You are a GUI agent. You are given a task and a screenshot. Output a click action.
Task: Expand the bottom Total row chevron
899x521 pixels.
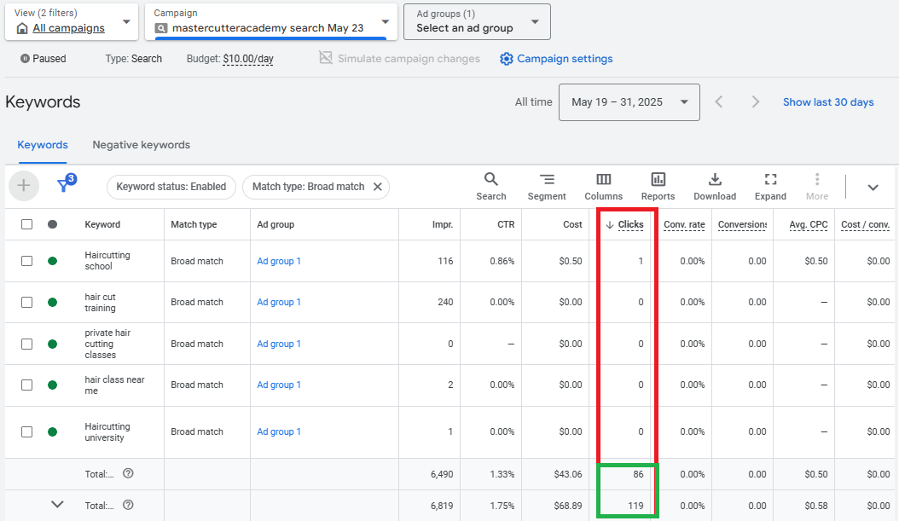pos(57,505)
